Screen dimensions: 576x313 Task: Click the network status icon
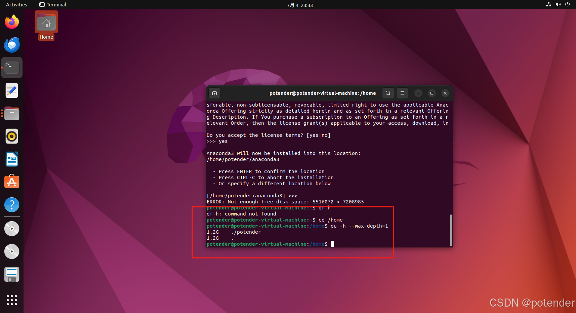[x=548, y=4]
